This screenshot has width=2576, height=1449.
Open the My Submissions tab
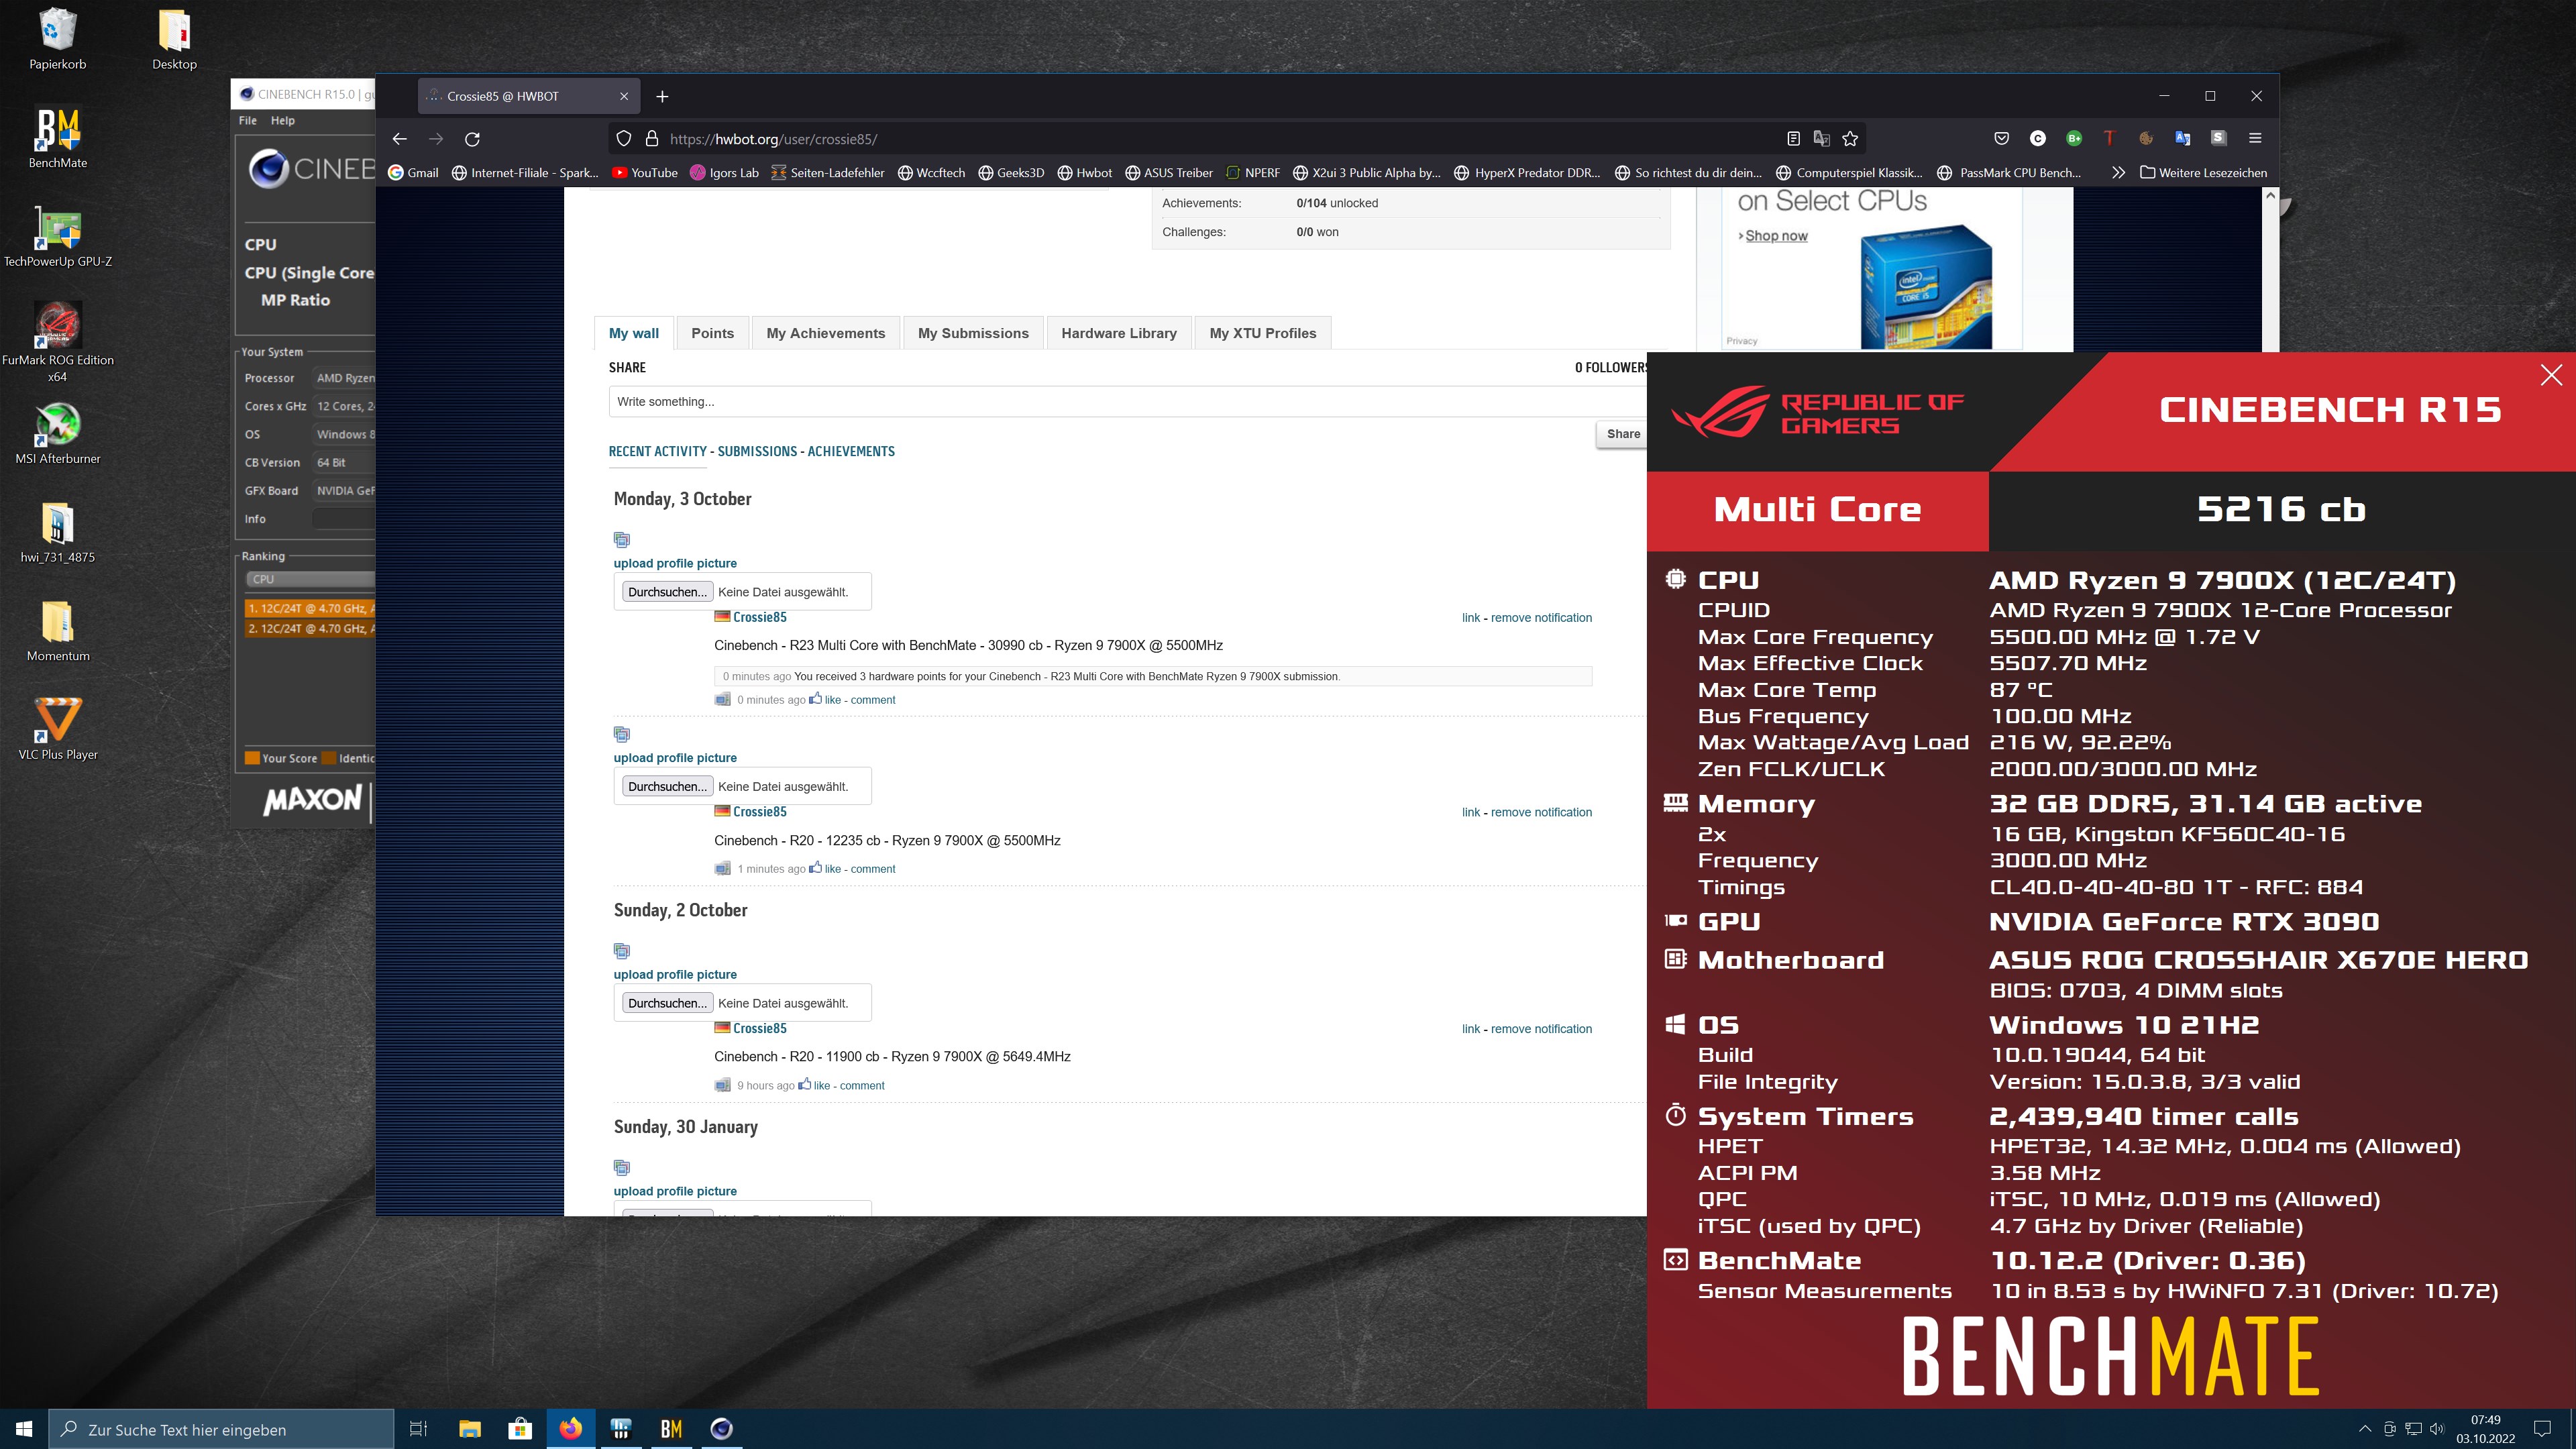[973, 333]
